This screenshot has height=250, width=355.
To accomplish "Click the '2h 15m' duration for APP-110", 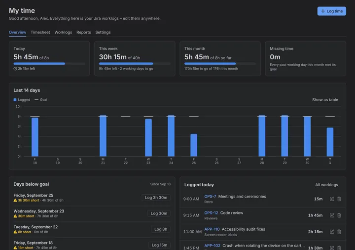I will click(x=315, y=232).
